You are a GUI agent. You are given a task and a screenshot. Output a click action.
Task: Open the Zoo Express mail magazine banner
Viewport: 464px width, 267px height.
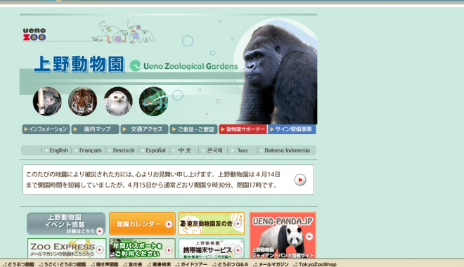point(67,248)
